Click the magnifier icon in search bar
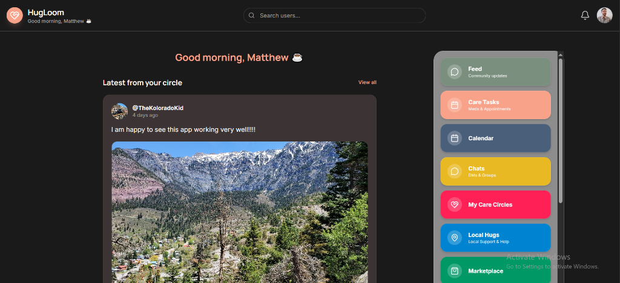This screenshot has height=283, width=620. click(x=252, y=16)
